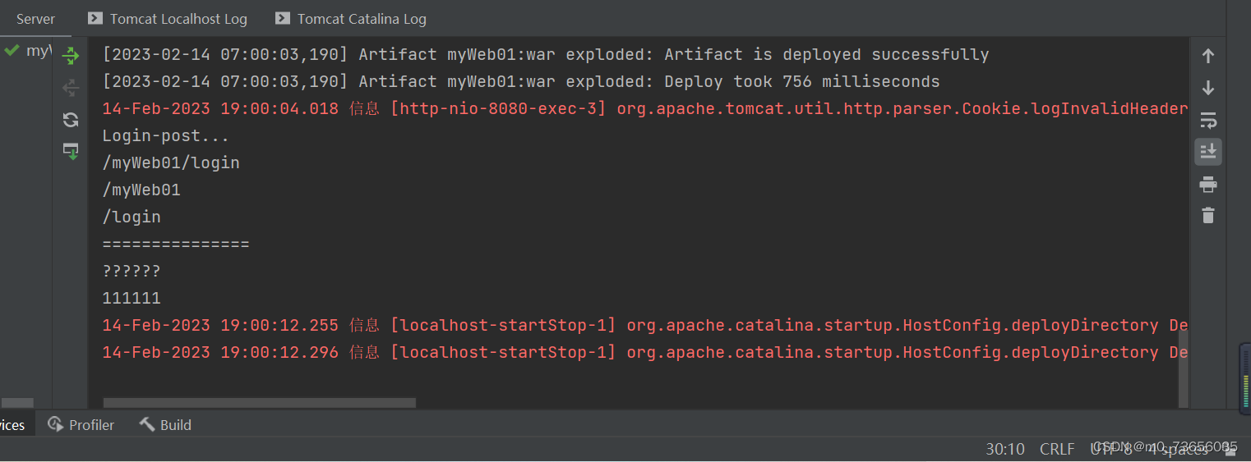Click the 'Artifact is deployed successfully' log line
Screen dimensions: 1251x462
click(546, 55)
